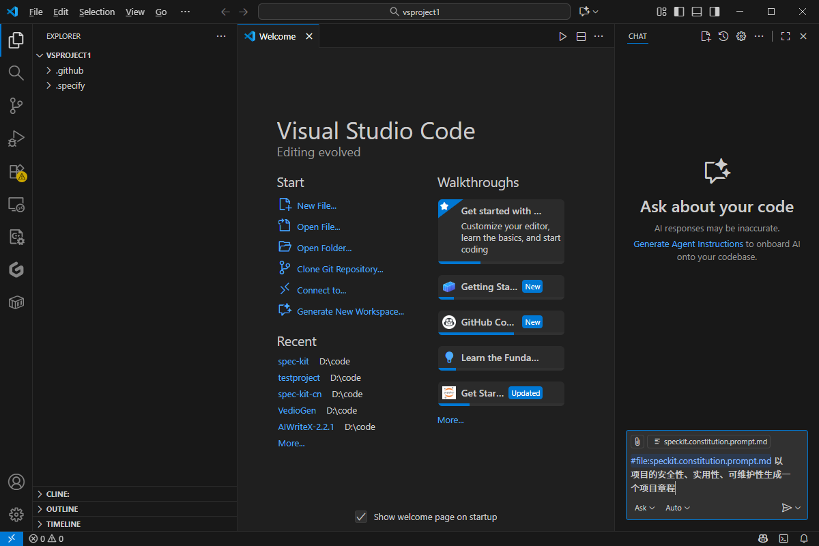Expand the .github folder
The image size is (819, 546).
pos(70,70)
